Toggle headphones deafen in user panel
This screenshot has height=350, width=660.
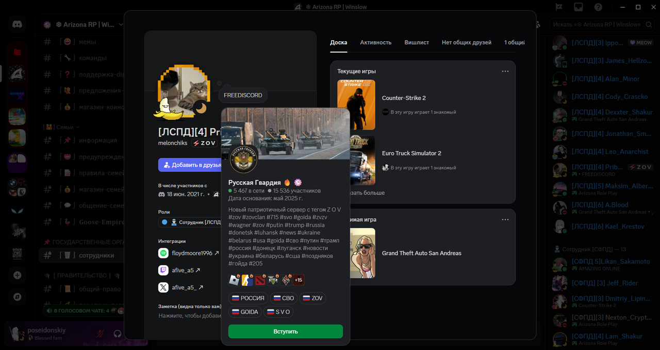click(117, 334)
